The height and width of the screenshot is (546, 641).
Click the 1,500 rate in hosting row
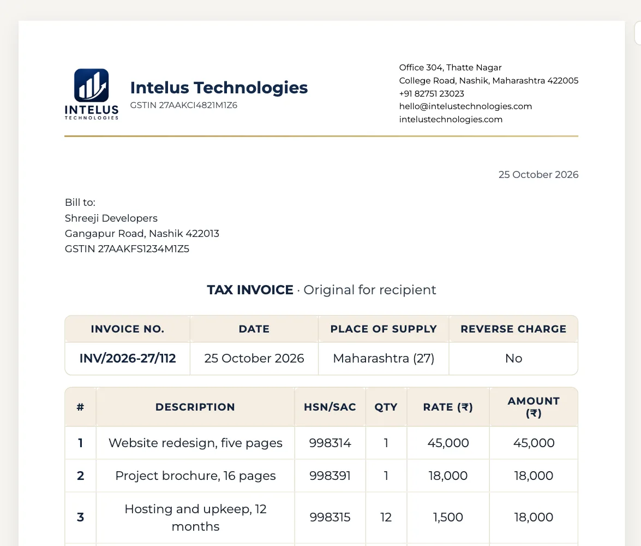click(448, 518)
